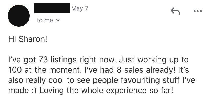Viewport: 212px width, 100px height.
Task: Click the word "listings" in the email
Action: click(x=64, y=60)
